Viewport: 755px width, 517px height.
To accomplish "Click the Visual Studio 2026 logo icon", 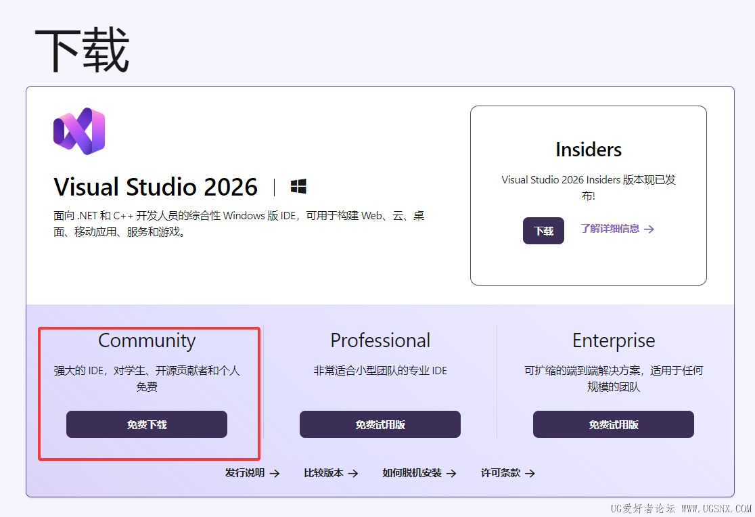I will coord(79,131).
